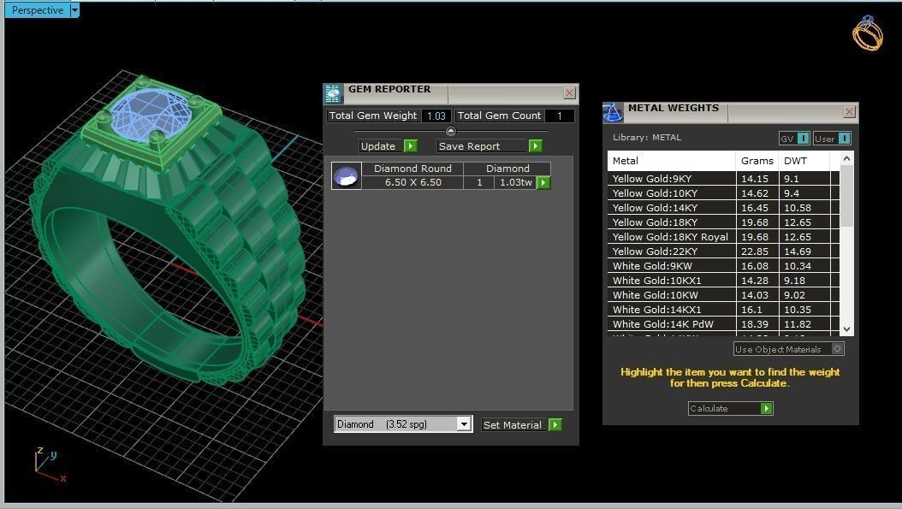Click the Set Material button
Viewport: 902px width, 509px height.
[x=512, y=425]
